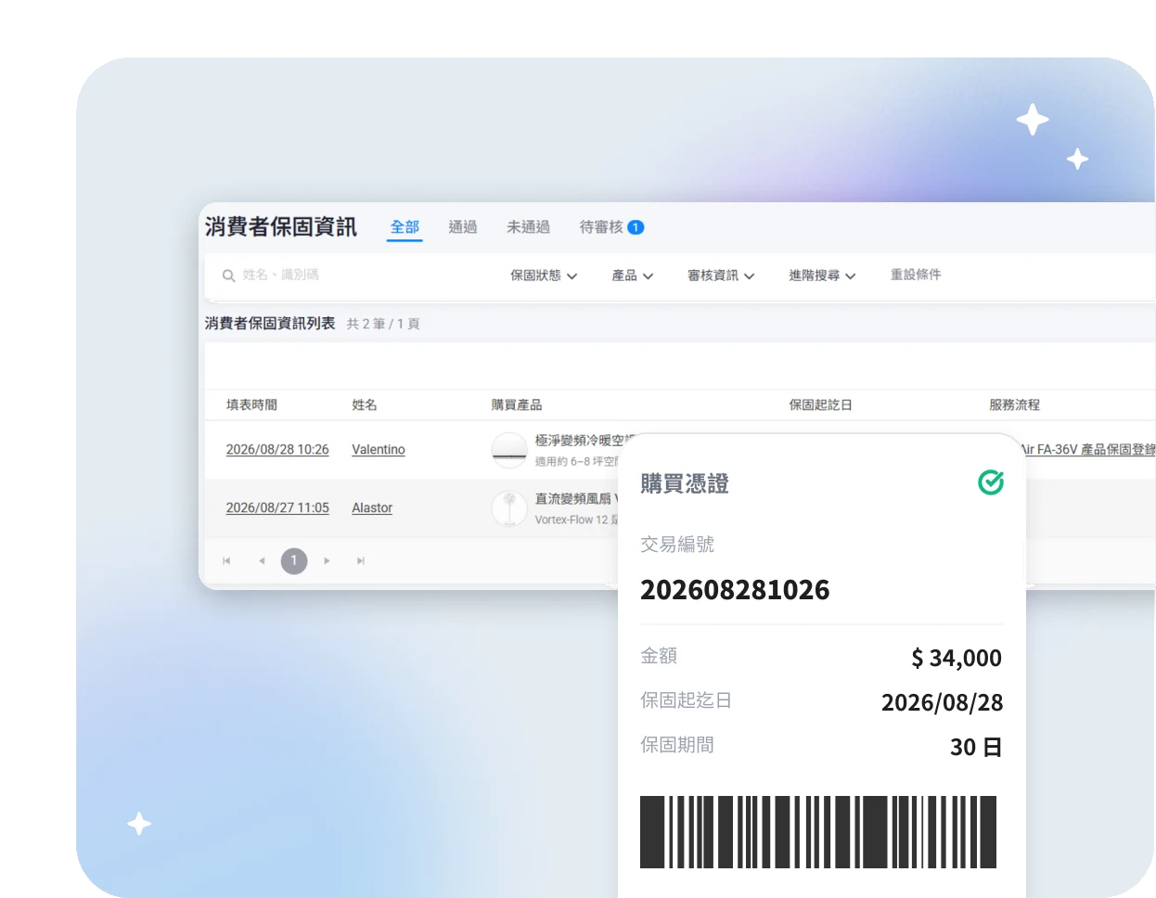Go to last page pagination icon
The width and height of the screenshot is (1156, 898).
[x=361, y=561]
